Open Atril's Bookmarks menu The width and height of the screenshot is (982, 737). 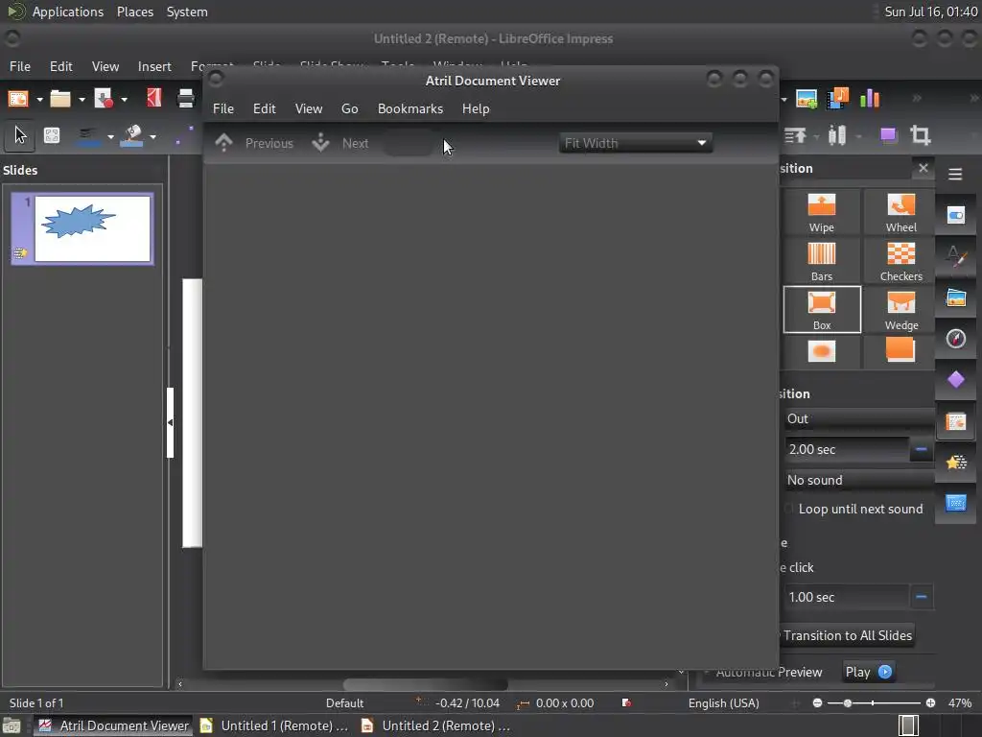(410, 108)
